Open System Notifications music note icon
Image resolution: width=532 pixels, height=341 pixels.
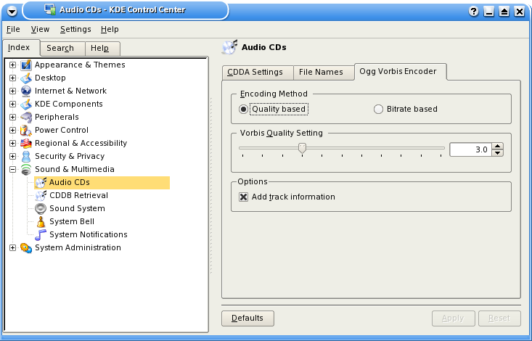tap(41, 234)
